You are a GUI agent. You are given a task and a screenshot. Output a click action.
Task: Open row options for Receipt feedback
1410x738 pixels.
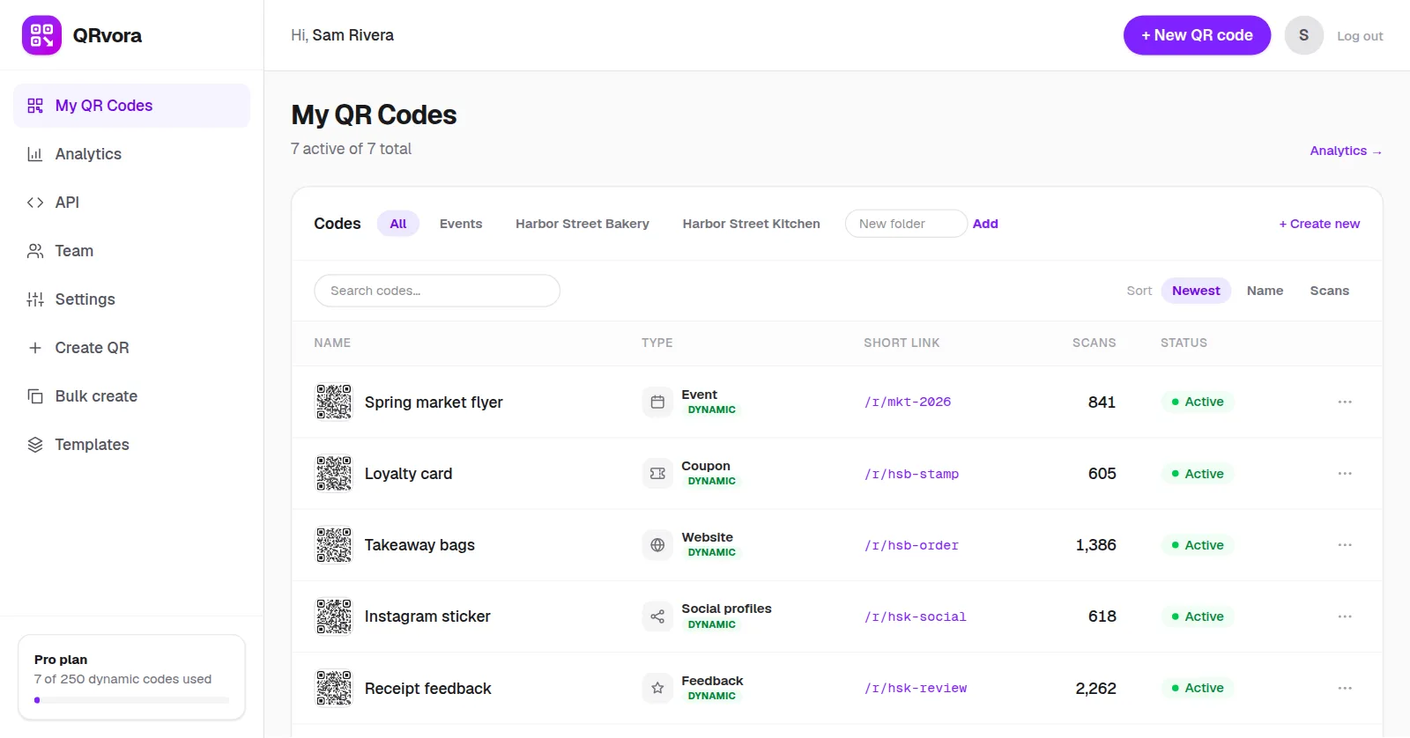tap(1345, 688)
